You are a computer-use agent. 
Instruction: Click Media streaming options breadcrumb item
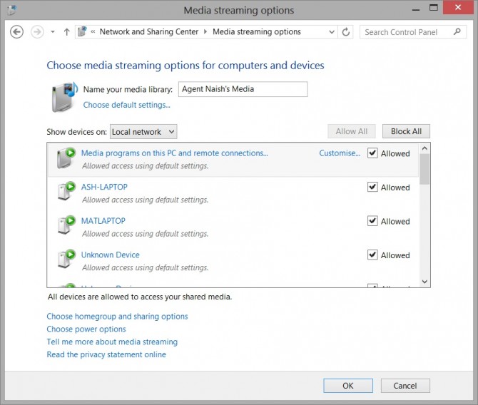point(257,32)
